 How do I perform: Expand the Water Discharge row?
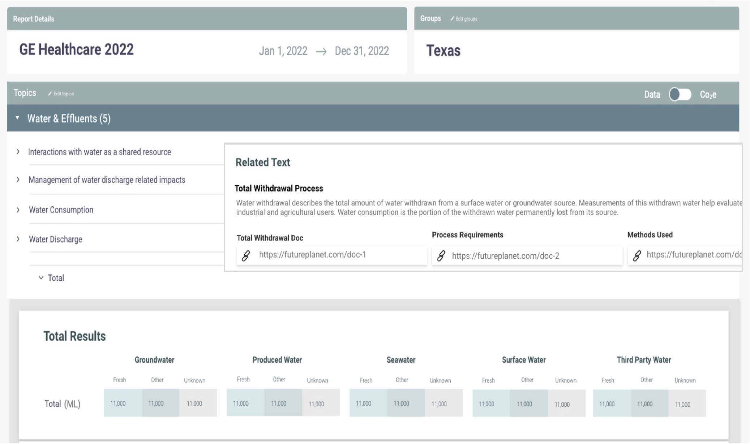click(x=18, y=239)
